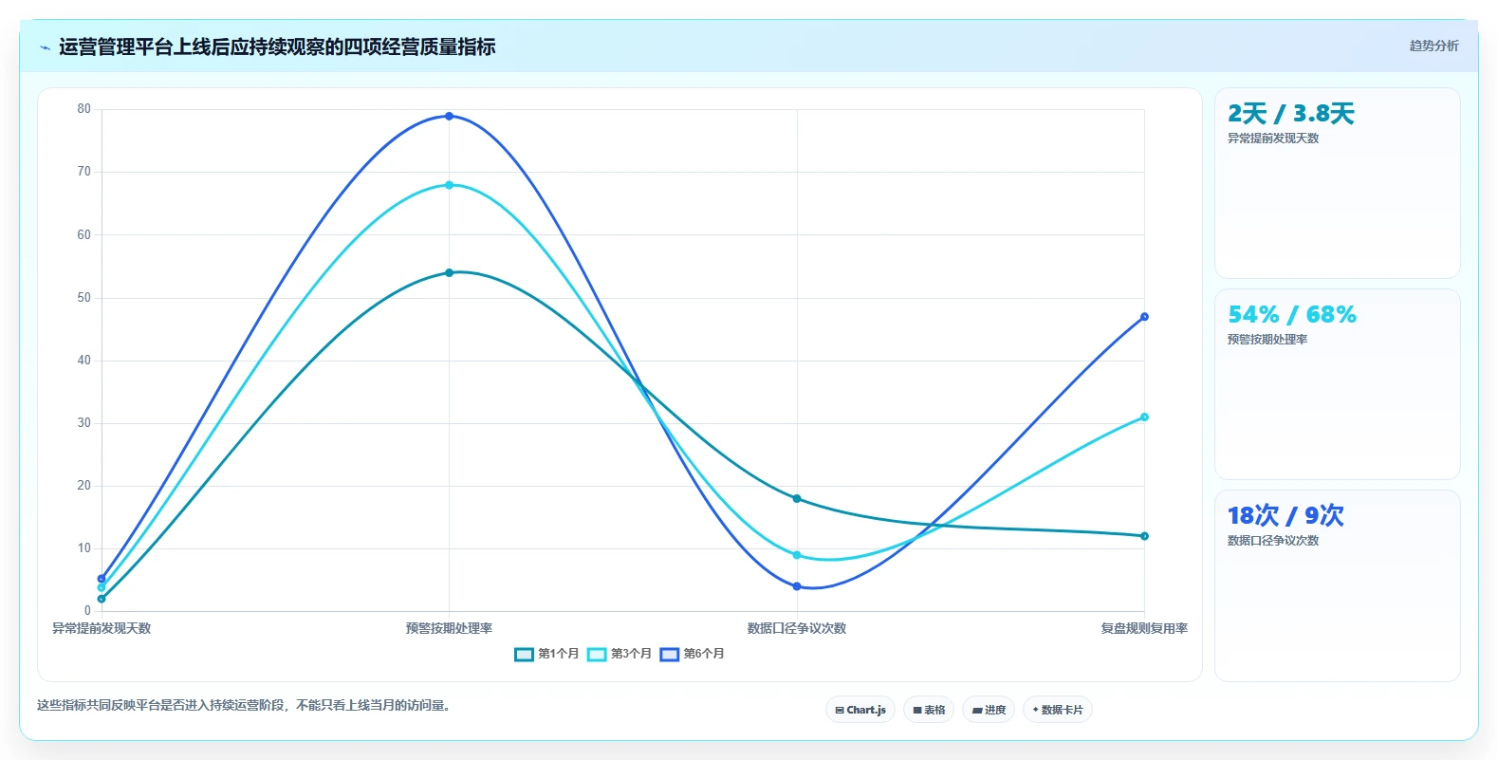The image size is (1498, 760).
Task: Toggle the 第1个月 legend series
Action: pos(546,654)
